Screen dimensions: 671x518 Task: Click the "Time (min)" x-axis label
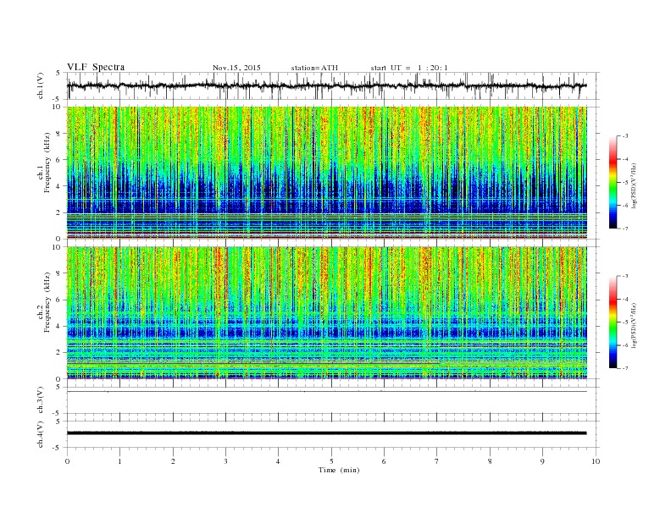(x=339, y=470)
